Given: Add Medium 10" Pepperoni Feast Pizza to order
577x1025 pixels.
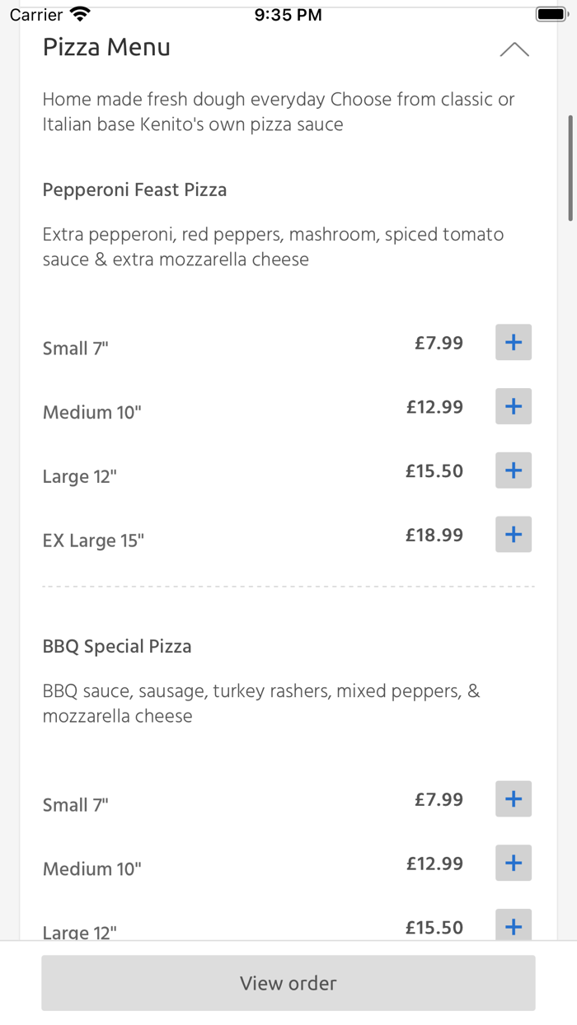Looking at the screenshot, I should coord(513,406).
